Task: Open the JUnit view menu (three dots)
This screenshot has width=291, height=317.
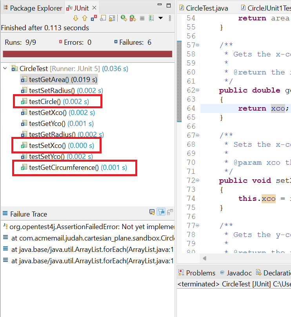Action: pos(169,18)
